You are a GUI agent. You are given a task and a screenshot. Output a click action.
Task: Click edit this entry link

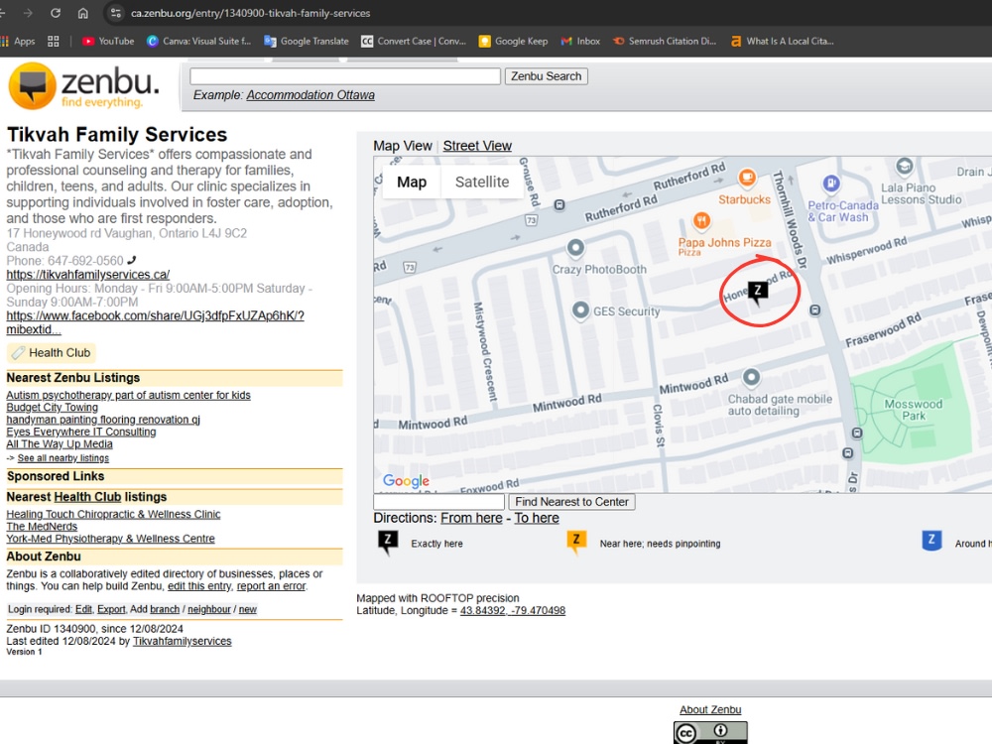[x=199, y=586]
